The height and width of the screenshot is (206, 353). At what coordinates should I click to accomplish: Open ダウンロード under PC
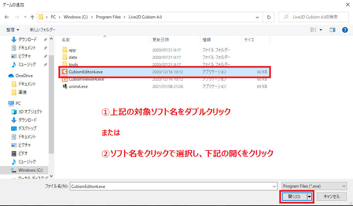27,120
